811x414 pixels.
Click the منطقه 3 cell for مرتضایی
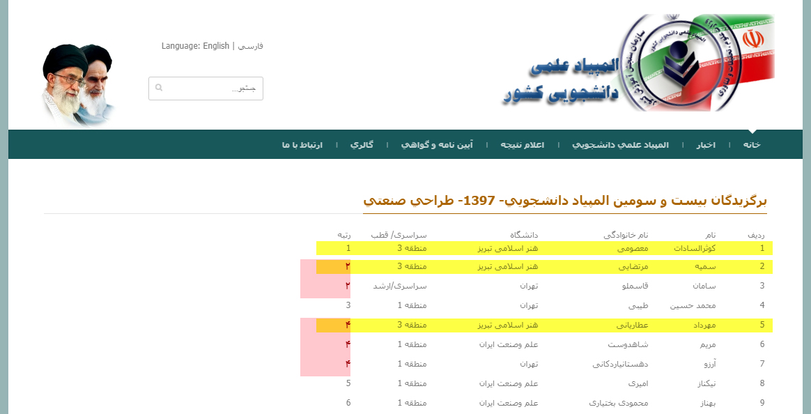[x=412, y=267]
